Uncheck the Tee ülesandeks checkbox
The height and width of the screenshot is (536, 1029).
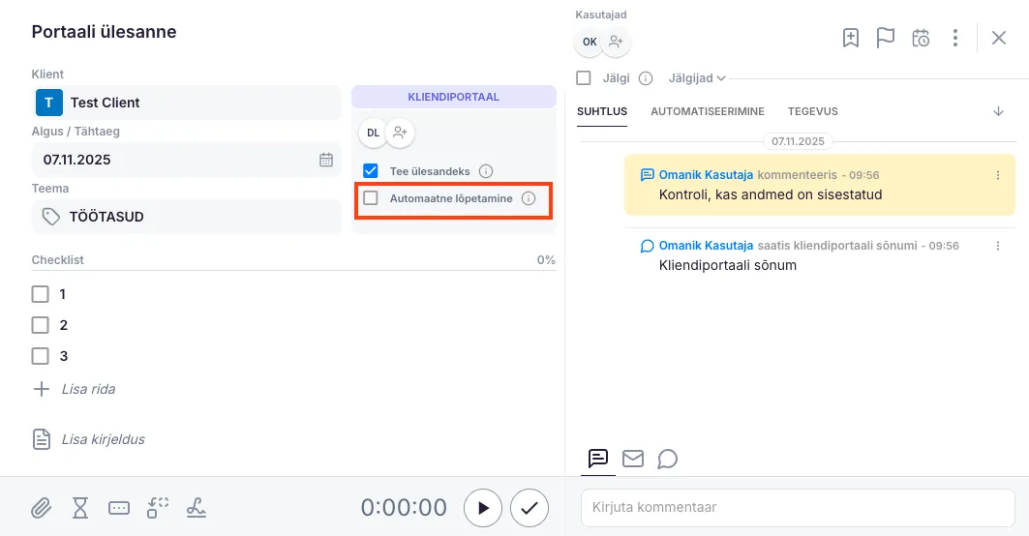click(x=371, y=171)
